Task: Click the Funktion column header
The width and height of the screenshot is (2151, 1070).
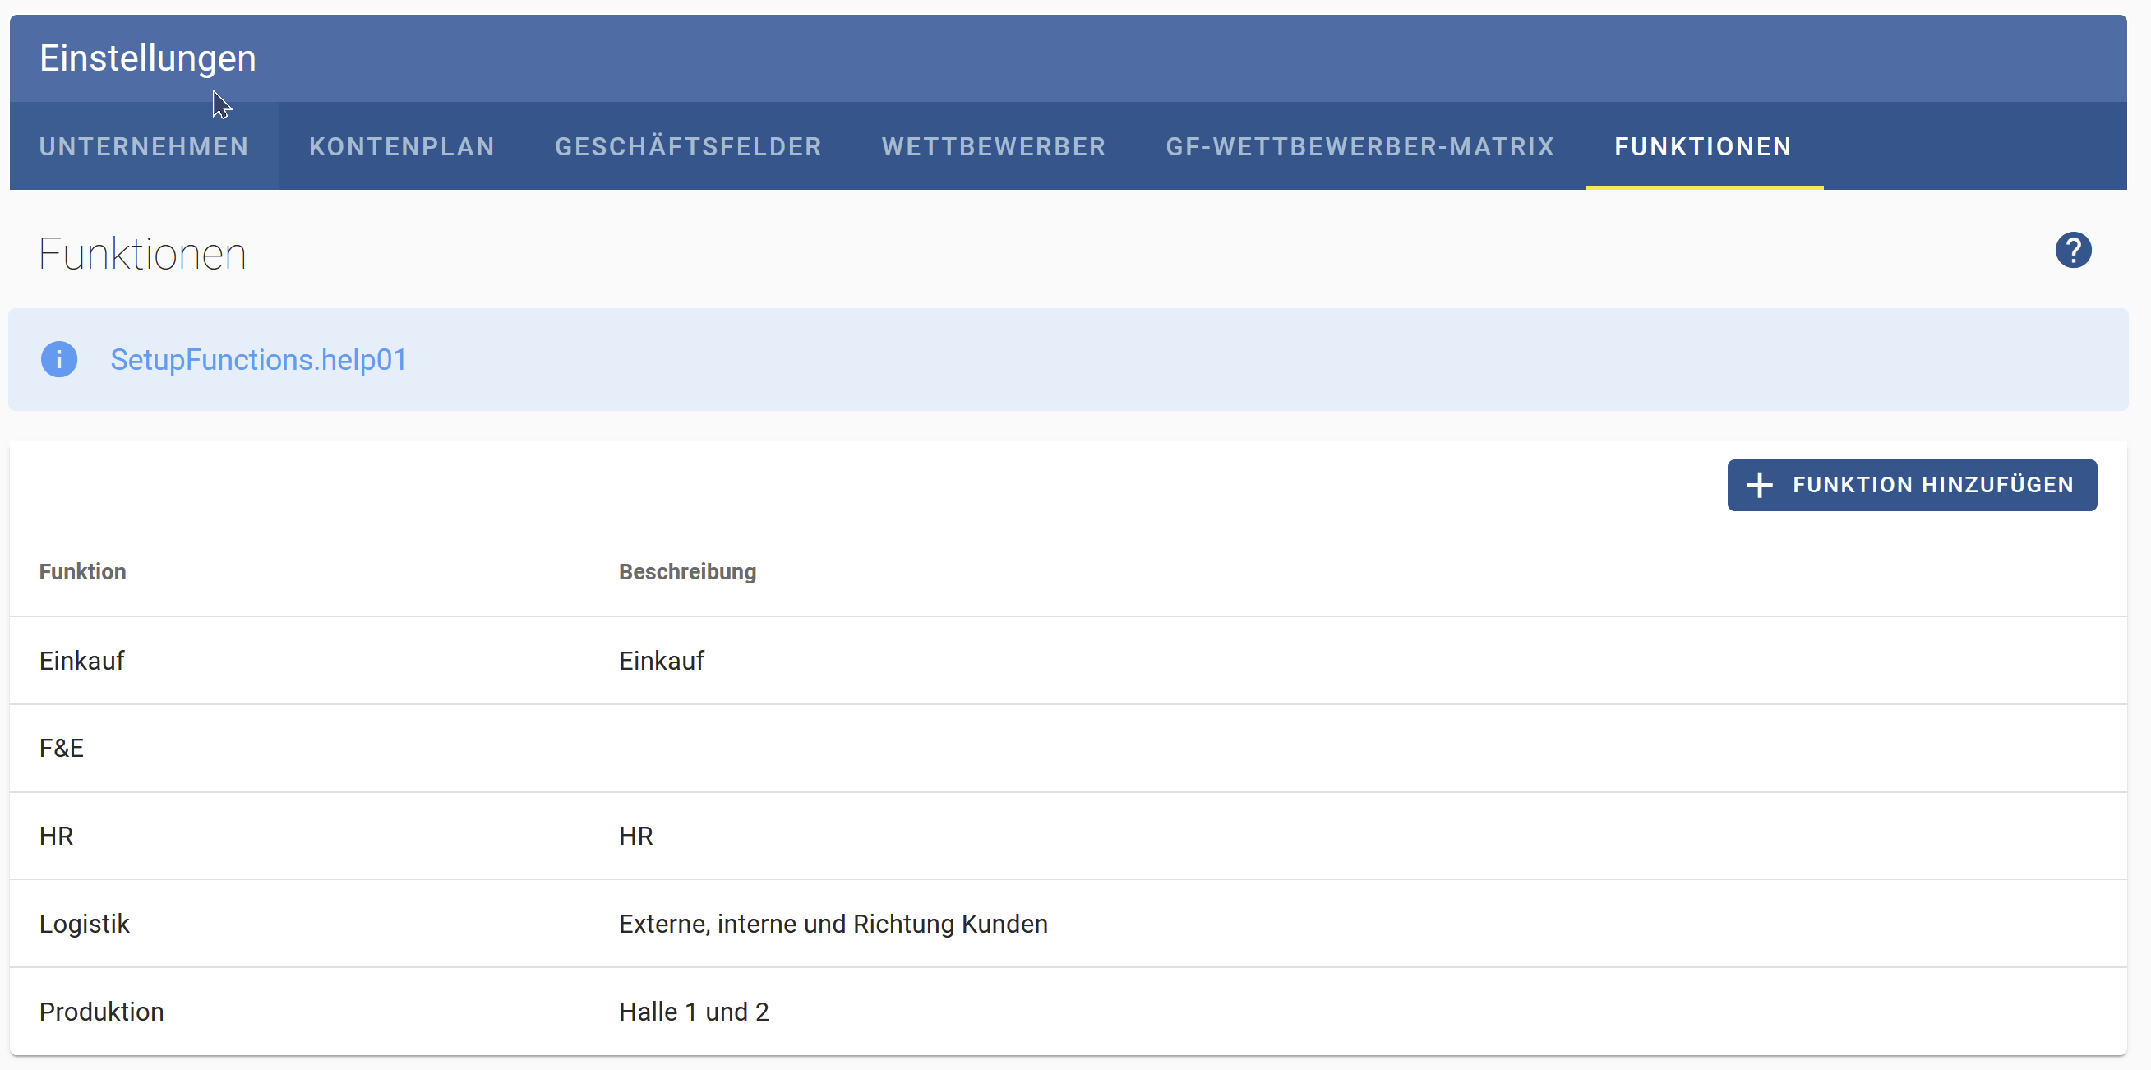Action: click(83, 572)
